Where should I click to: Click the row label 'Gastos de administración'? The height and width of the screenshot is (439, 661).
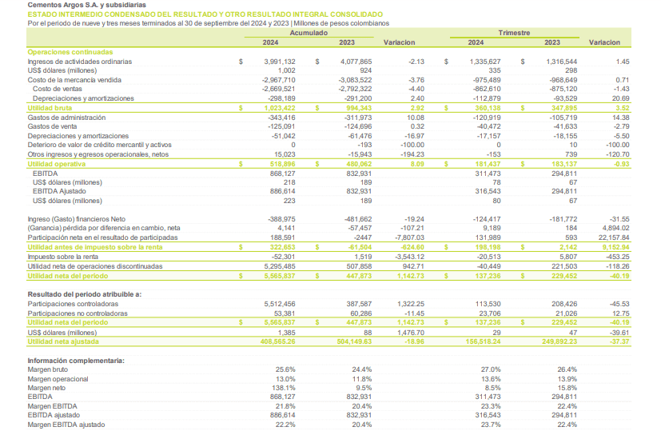pos(66,118)
